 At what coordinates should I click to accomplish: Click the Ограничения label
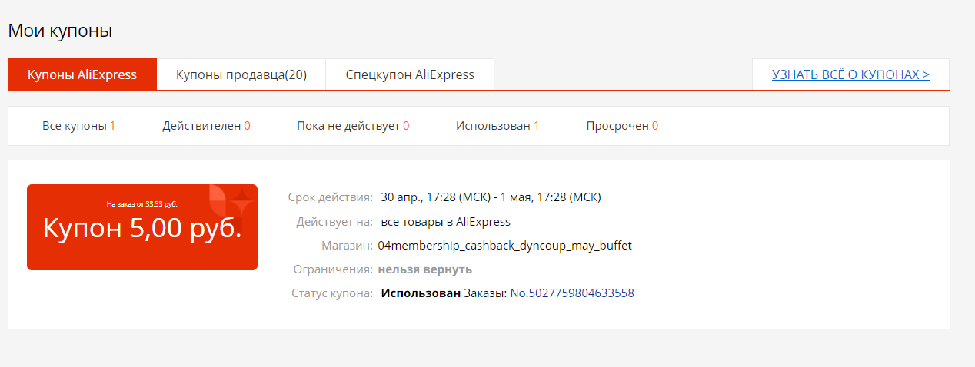coord(333,269)
